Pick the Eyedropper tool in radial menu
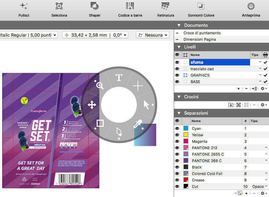Image resolution: width=269 pixels, height=197 pixels. click(x=138, y=125)
